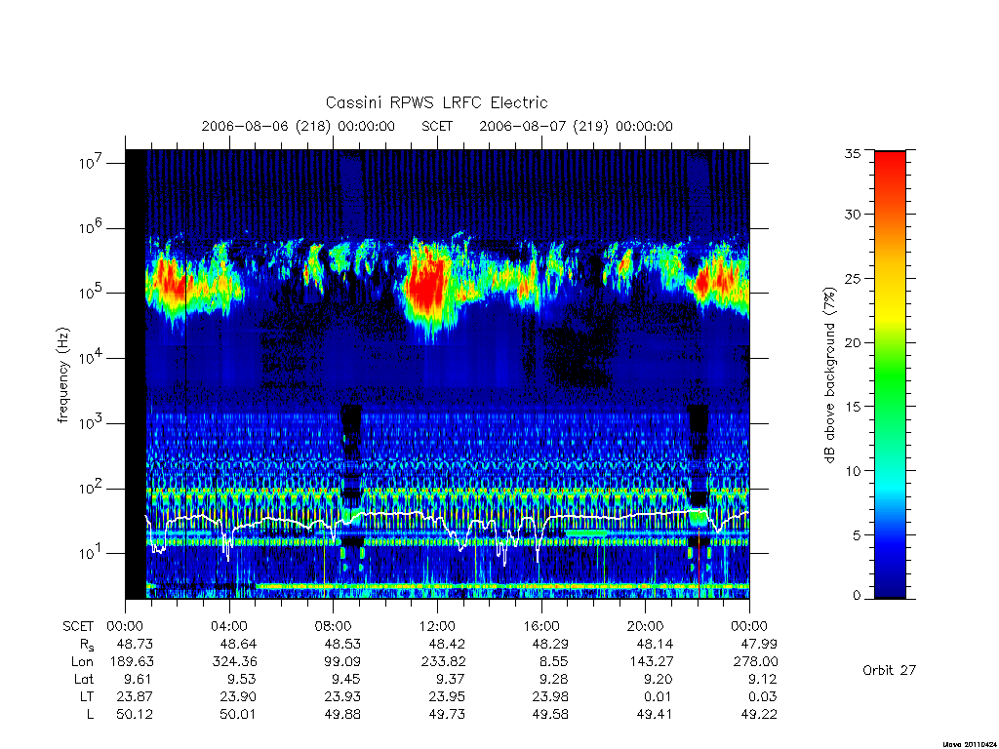The image size is (999, 749).
Task: Click the color bar value '10'
Action: click(x=853, y=471)
